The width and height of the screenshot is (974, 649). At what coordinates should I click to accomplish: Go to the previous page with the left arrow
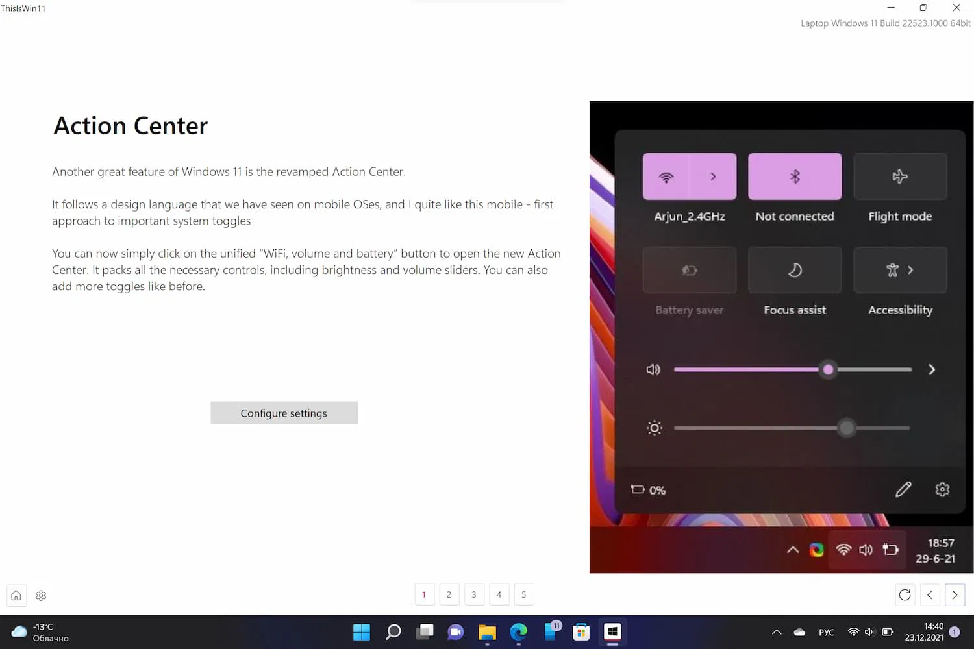tap(930, 594)
